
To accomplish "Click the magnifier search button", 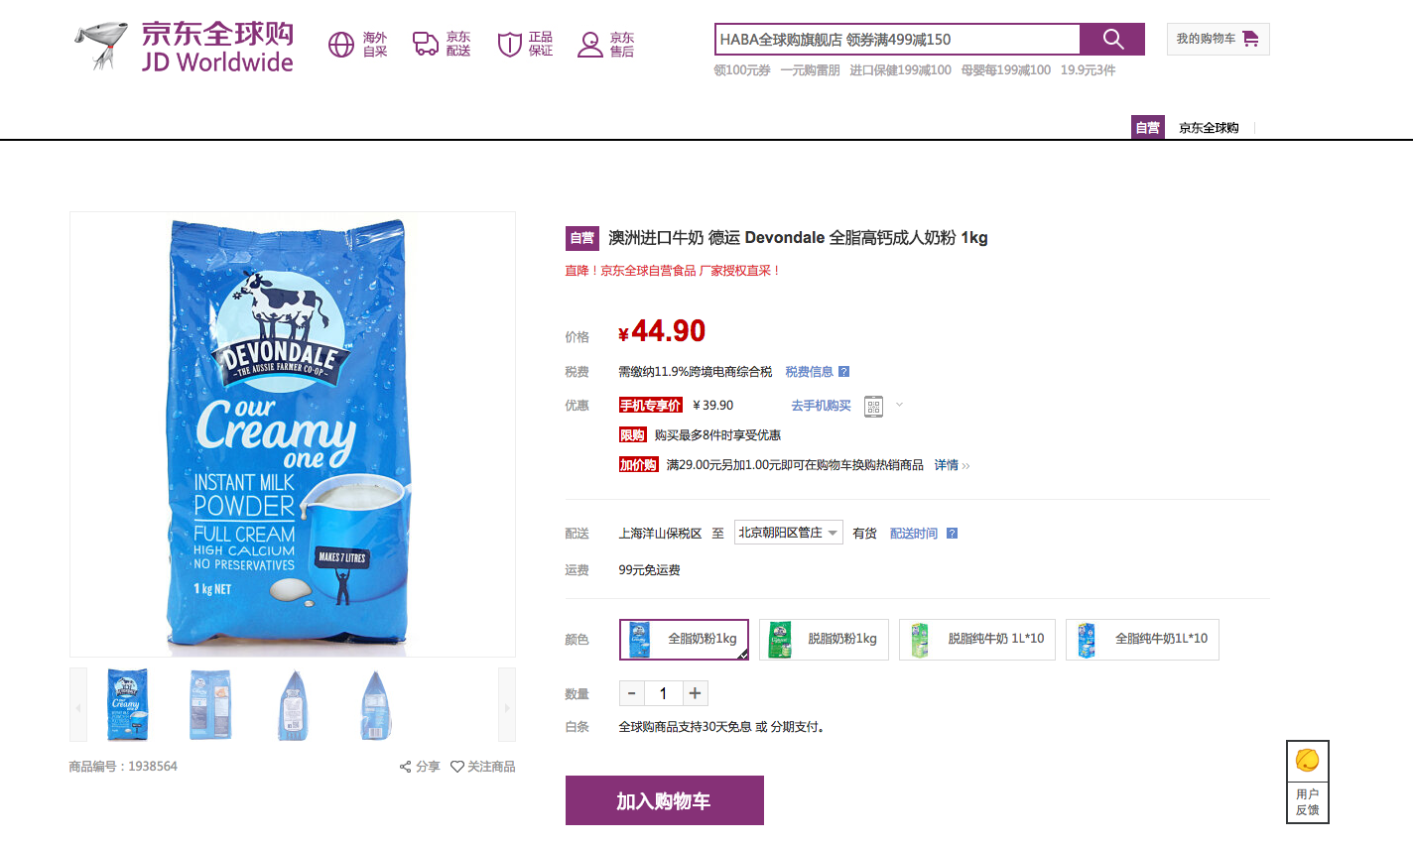I will (1112, 40).
